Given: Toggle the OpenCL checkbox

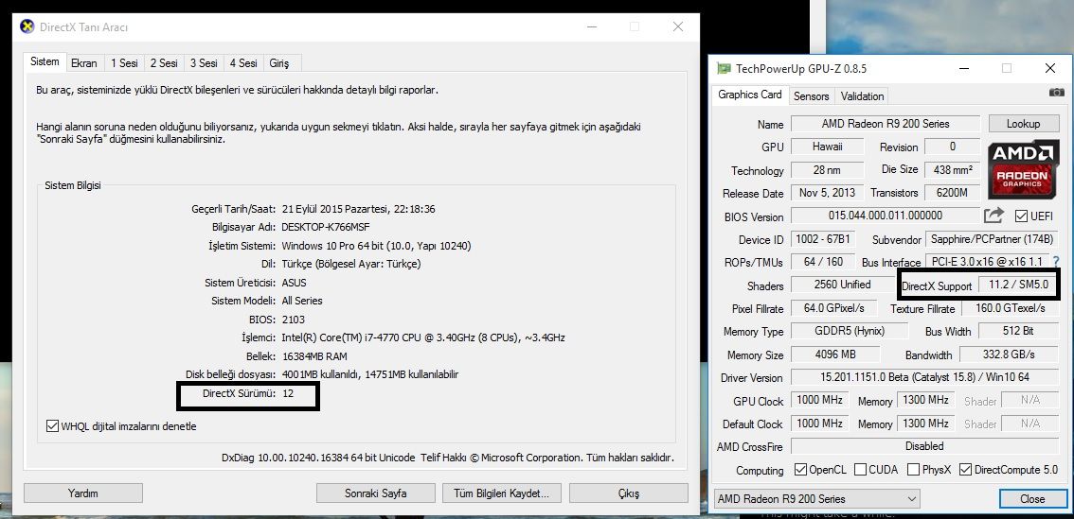Looking at the screenshot, I should click(800, 470).
